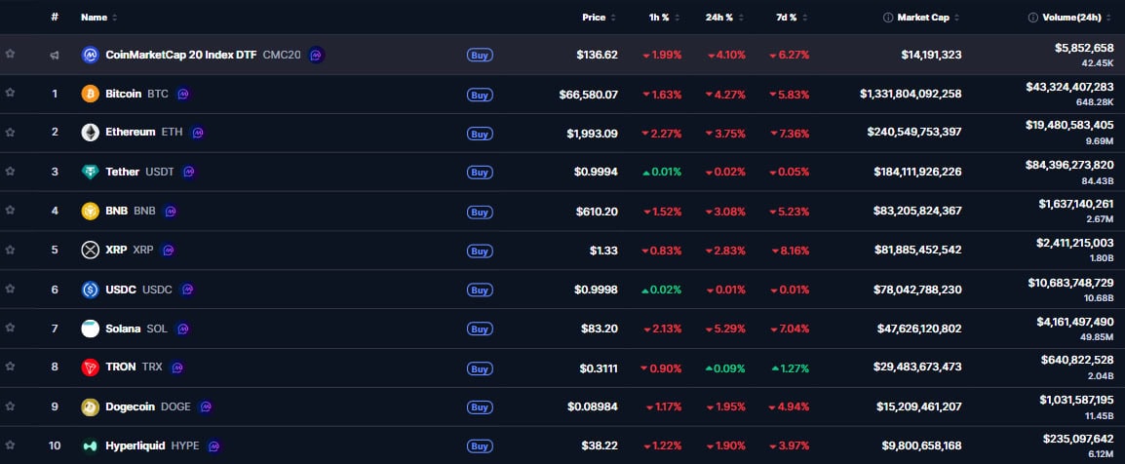Open the BNB coin name link

(x=116, y=211)
